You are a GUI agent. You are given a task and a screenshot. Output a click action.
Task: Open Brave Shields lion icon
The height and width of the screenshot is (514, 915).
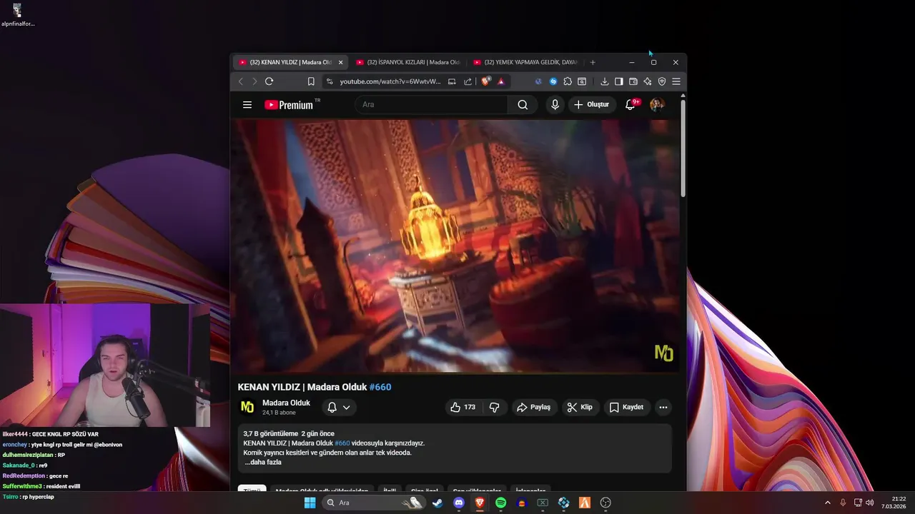click(486, 81)
